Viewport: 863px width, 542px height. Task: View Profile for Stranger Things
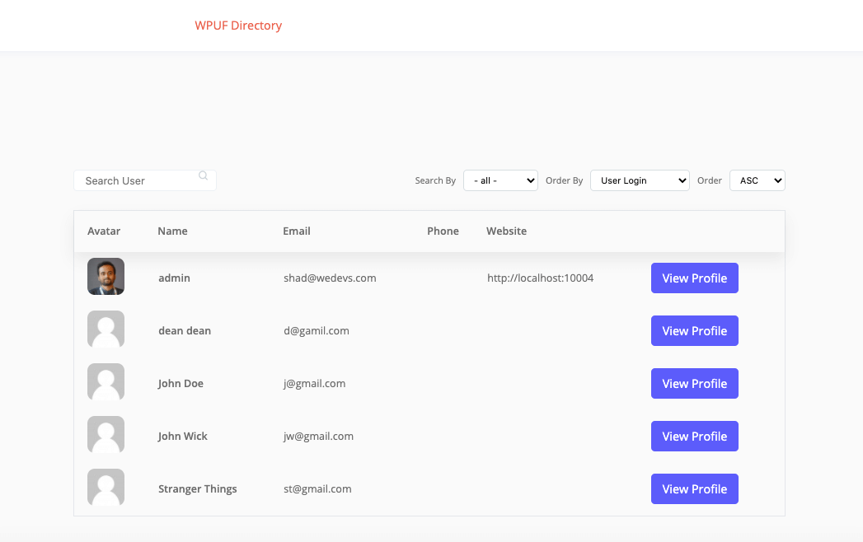(x=695, y=489)
